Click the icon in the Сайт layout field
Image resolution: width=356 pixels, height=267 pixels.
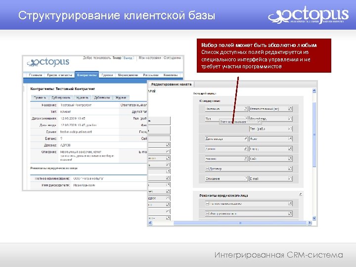tap(290, 159)
